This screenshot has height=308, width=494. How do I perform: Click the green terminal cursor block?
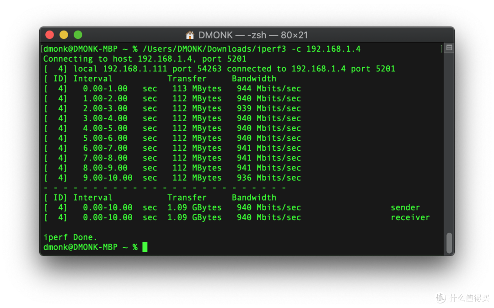click(145, 247)
